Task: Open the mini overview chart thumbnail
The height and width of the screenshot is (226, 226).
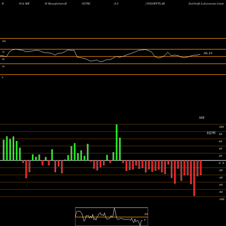Action: pos(112,217)
